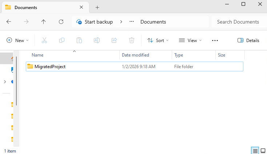This screenshot has height=154, width=267.
Task: Go back to previous folder
Action: (x=9, y=22)
